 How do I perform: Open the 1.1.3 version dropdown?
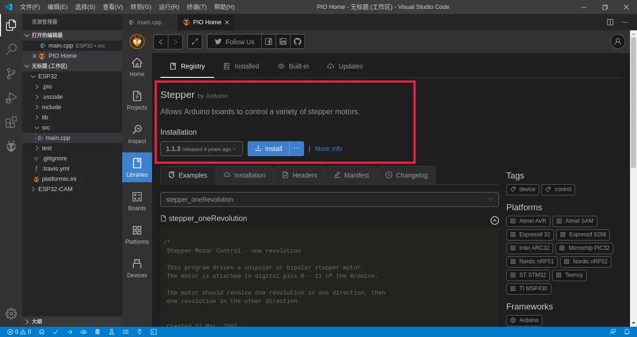201,149
